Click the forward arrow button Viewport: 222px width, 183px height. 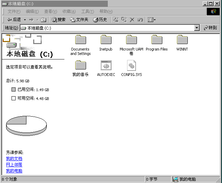(31, 20)
